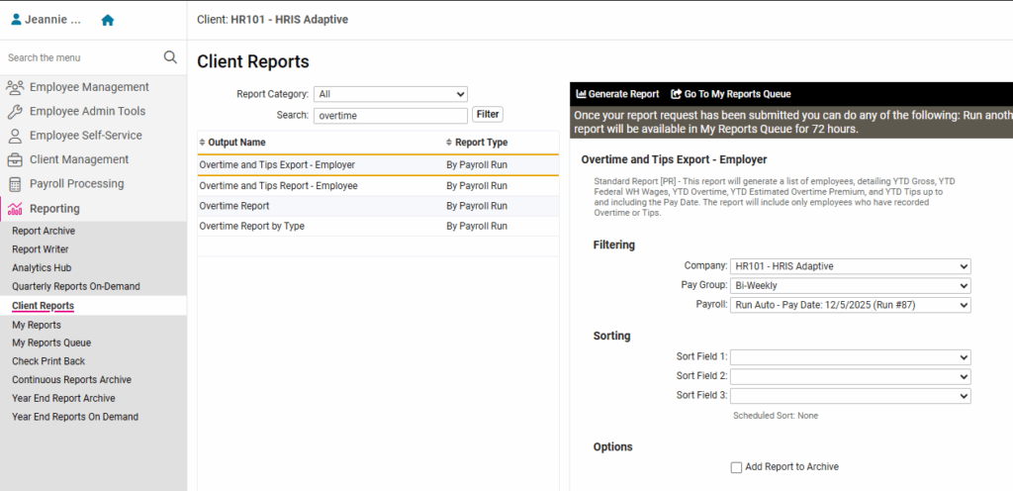The width and height of the screenshot is (1013, 491).
Task: Go to Report Writer menu item
Action: pos(41,249)
